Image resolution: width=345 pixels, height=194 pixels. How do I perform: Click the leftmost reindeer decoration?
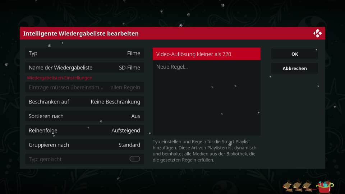[288, 186]
